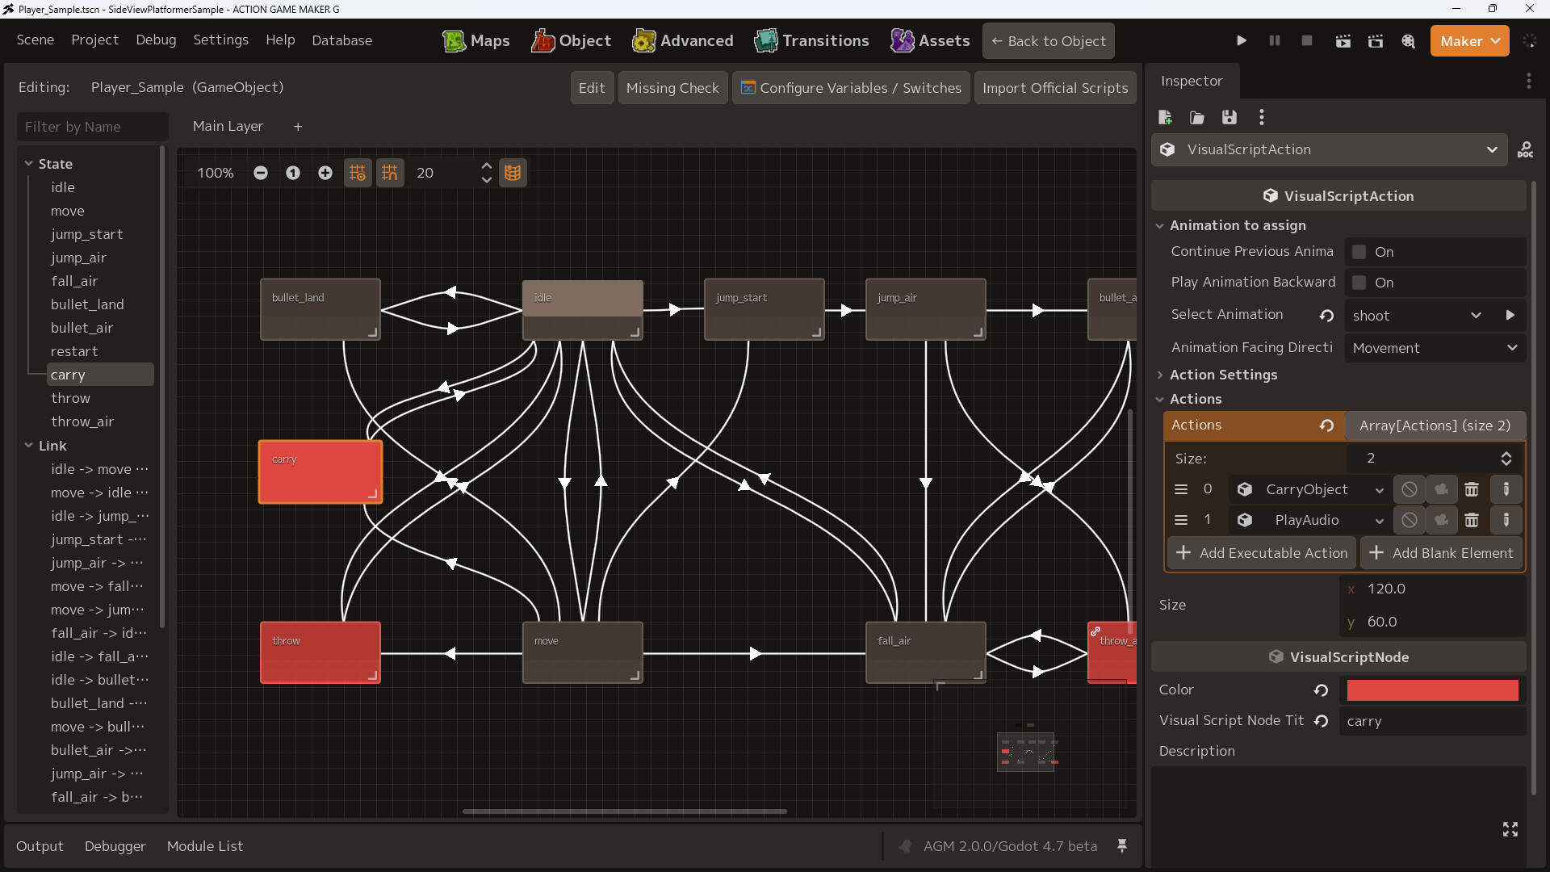Image resolution: width=1550 pixels, height=872 pixels.
Task: Open the Object editor
Action: [572, 40]
